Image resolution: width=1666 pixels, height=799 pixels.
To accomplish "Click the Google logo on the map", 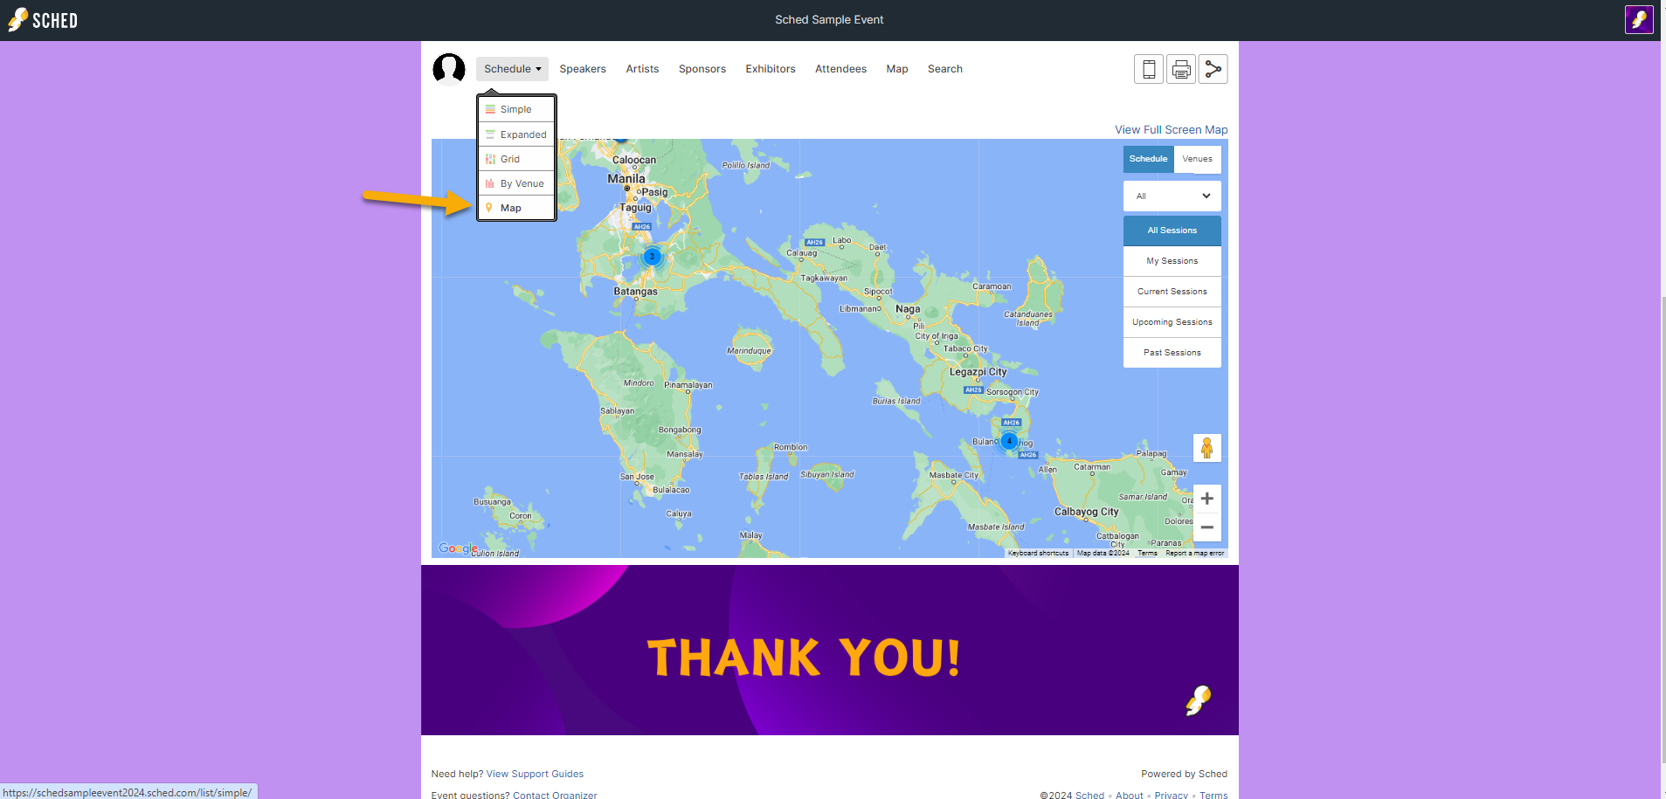I will click(x=458, y=548).
